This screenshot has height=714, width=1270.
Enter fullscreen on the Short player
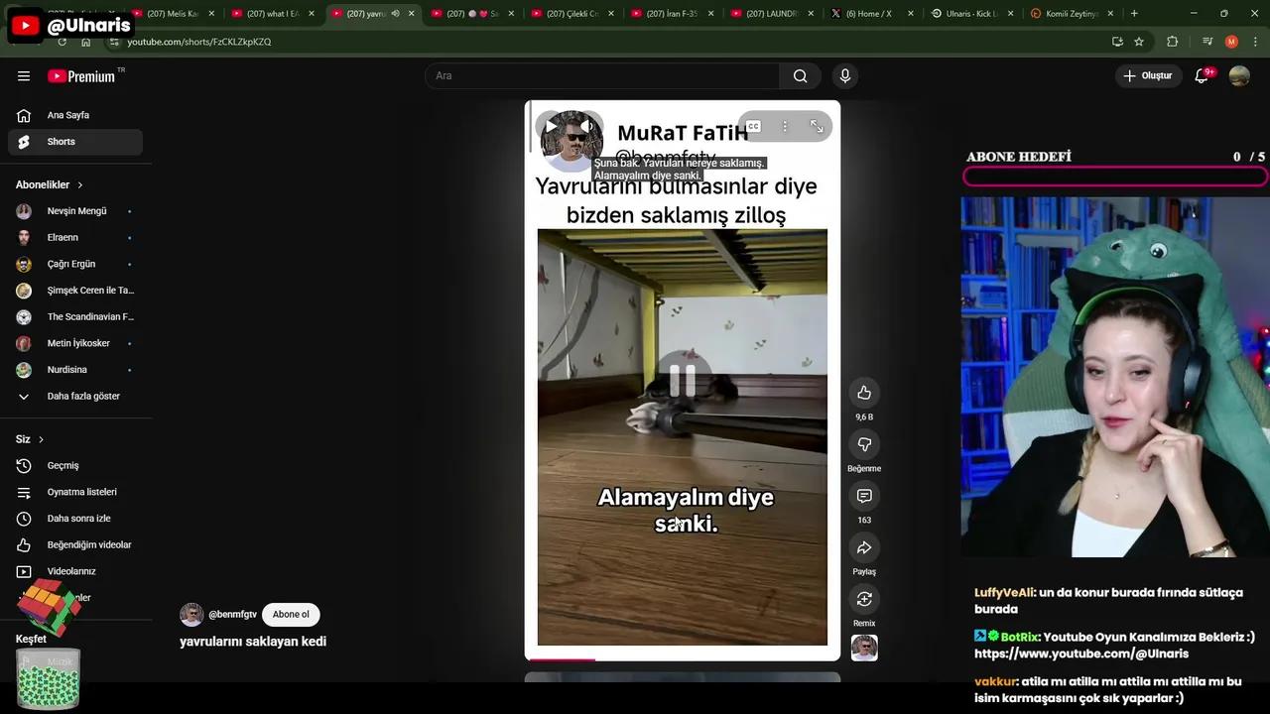pyautogui.click(x=817, y=126)
